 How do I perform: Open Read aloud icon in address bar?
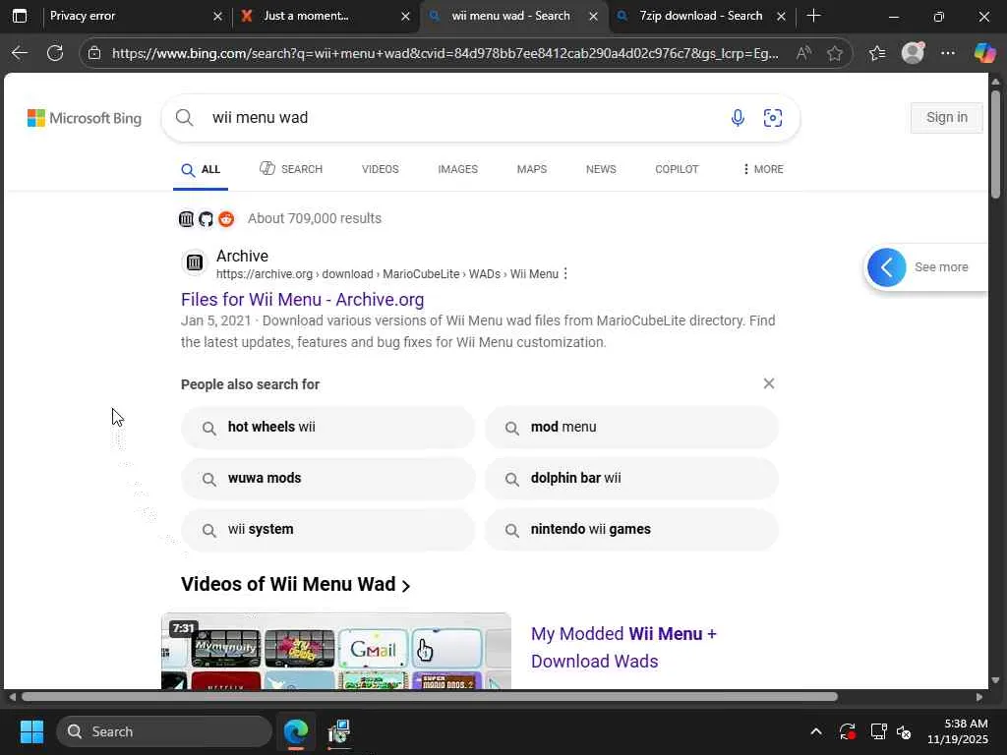(803, 53)
